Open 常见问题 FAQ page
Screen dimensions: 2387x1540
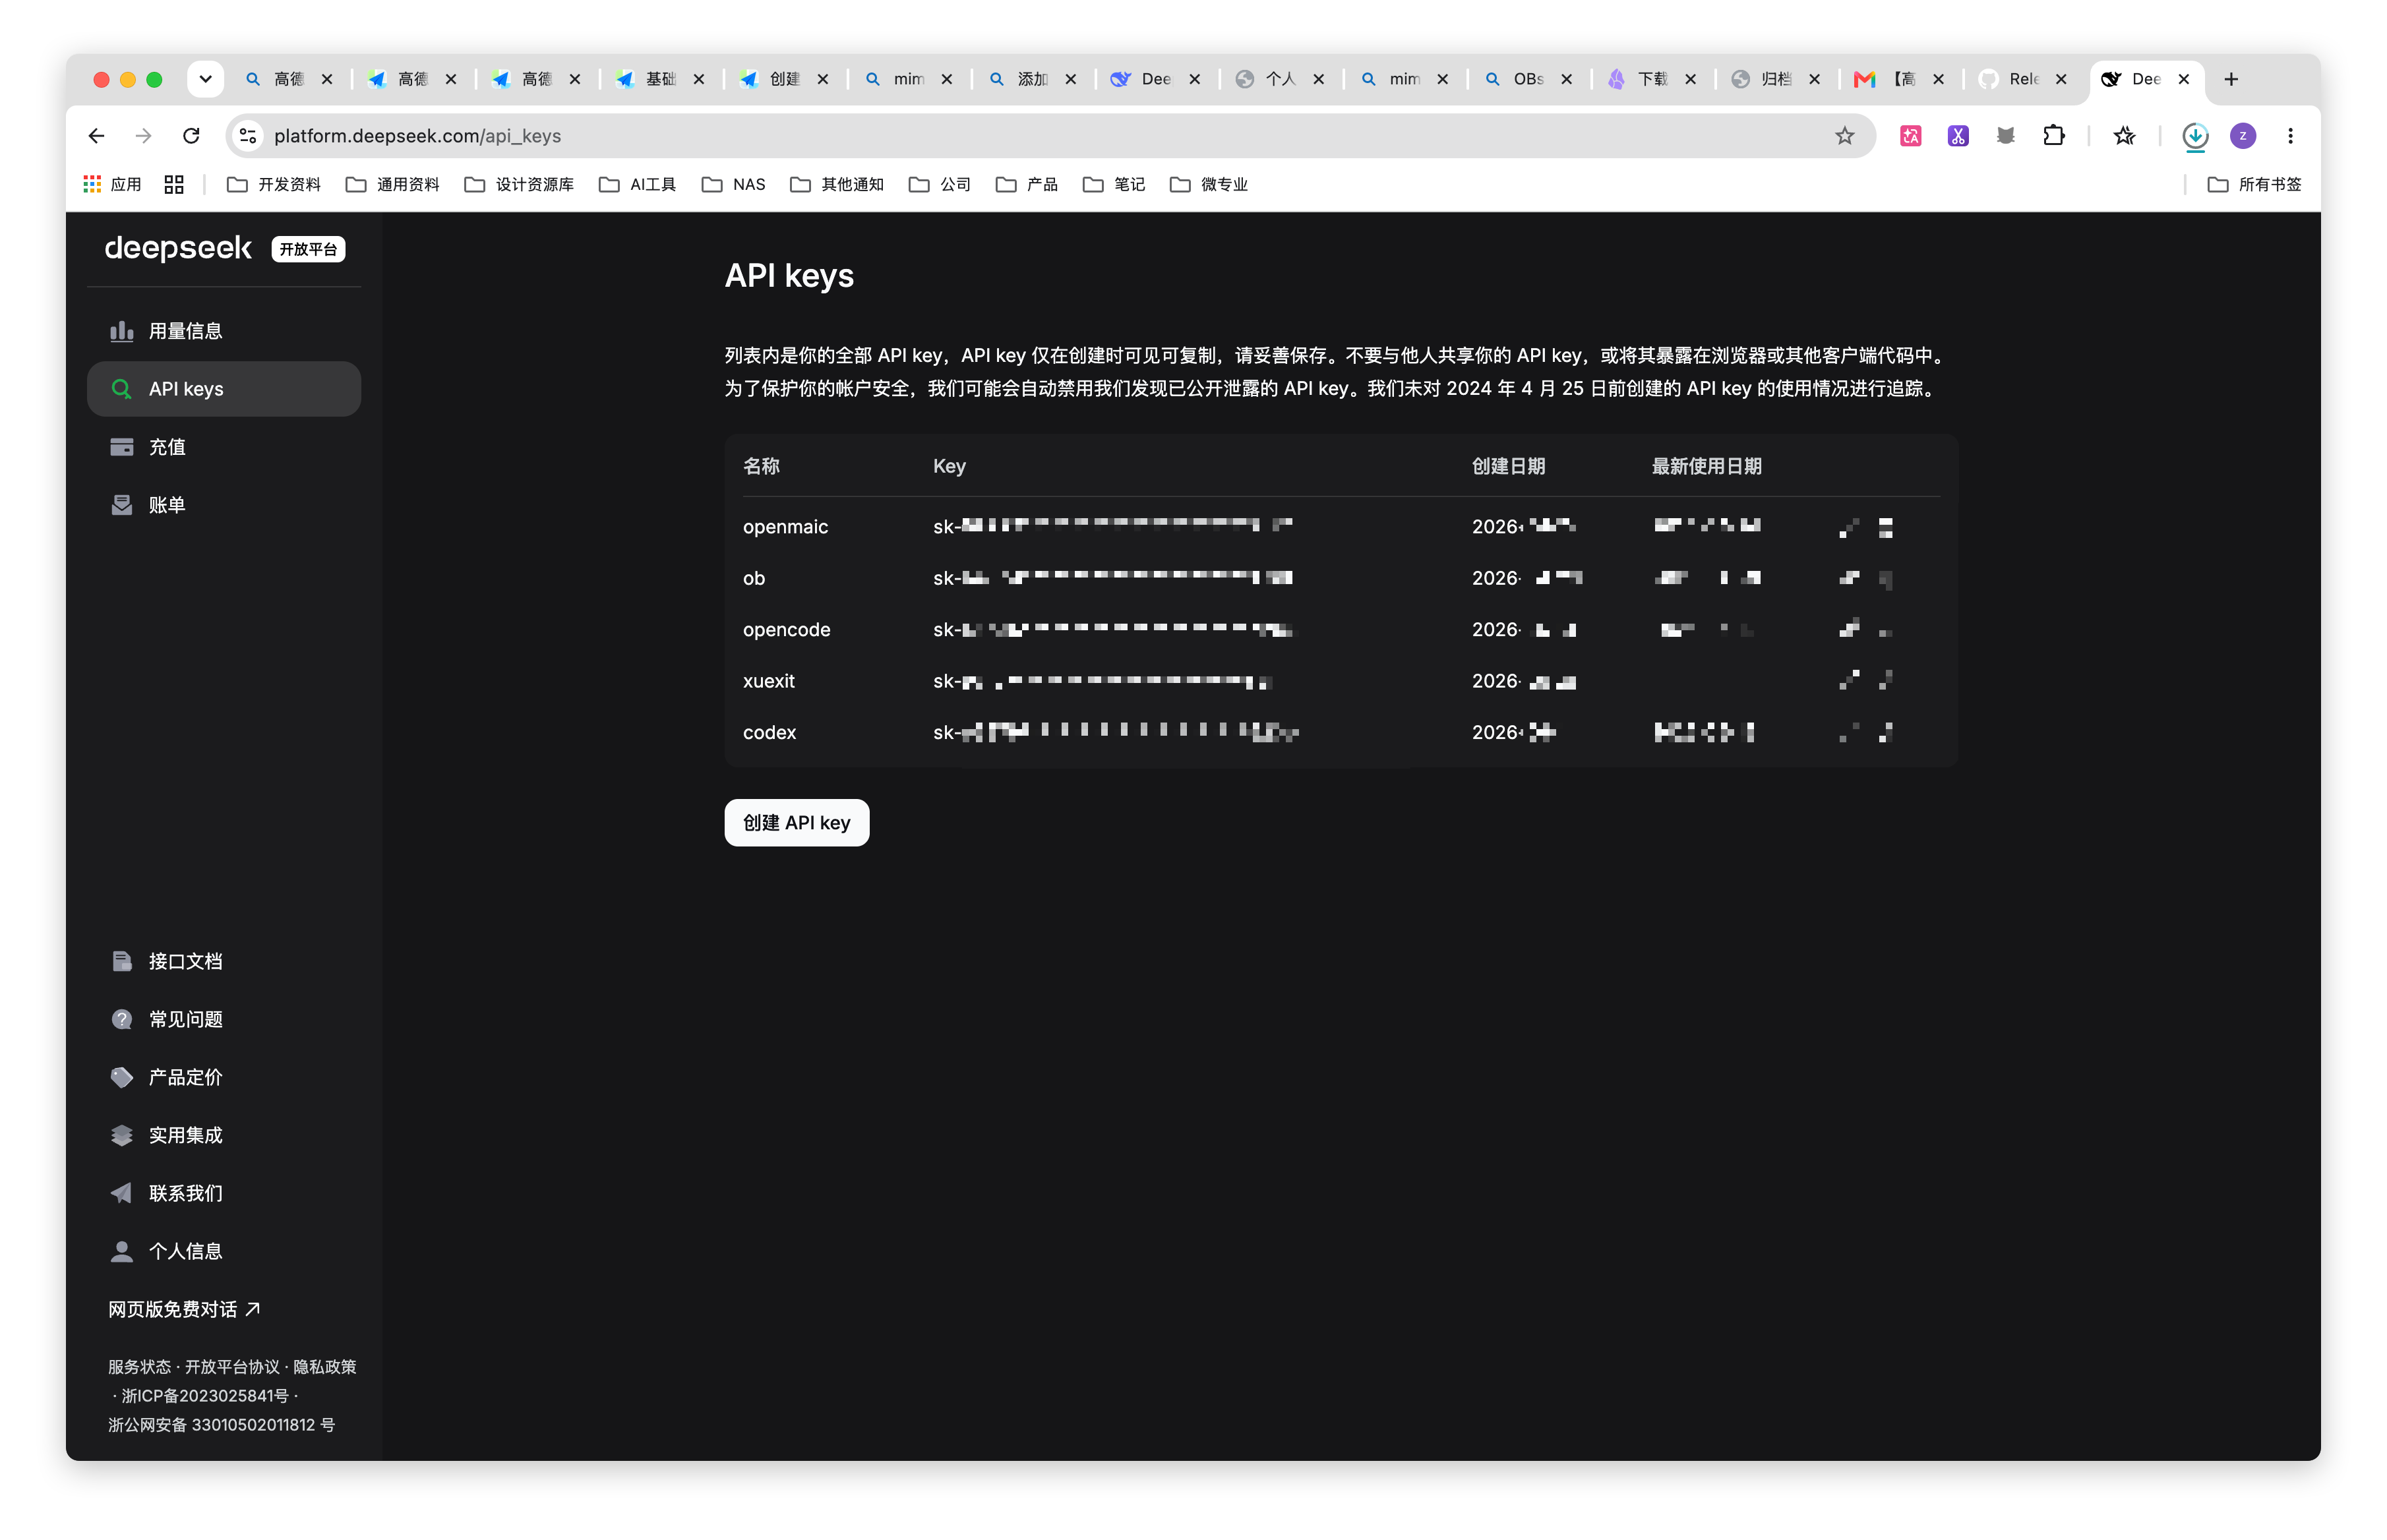[x=224, y=1019]
